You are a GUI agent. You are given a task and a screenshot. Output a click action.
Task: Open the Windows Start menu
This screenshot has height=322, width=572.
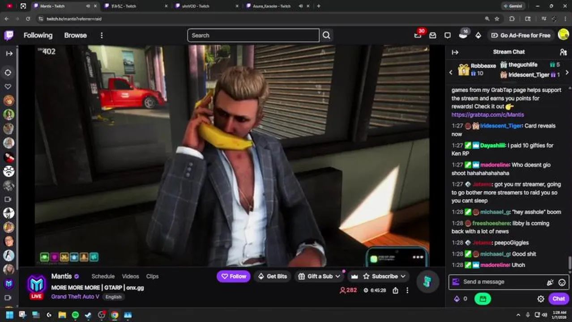click(9, 315)
